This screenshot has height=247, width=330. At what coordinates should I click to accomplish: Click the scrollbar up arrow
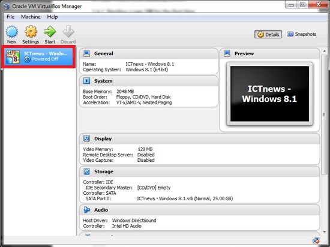pos(325,51)
